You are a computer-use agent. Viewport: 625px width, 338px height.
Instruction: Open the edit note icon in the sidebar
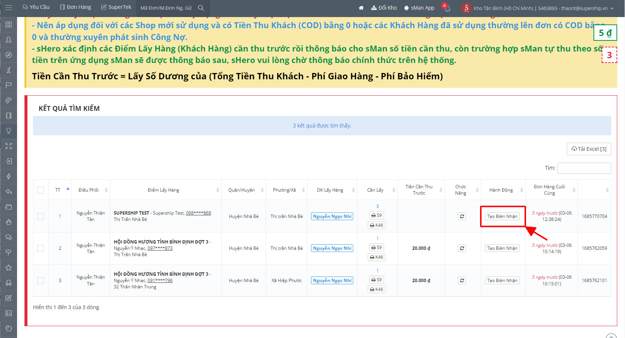9,298
